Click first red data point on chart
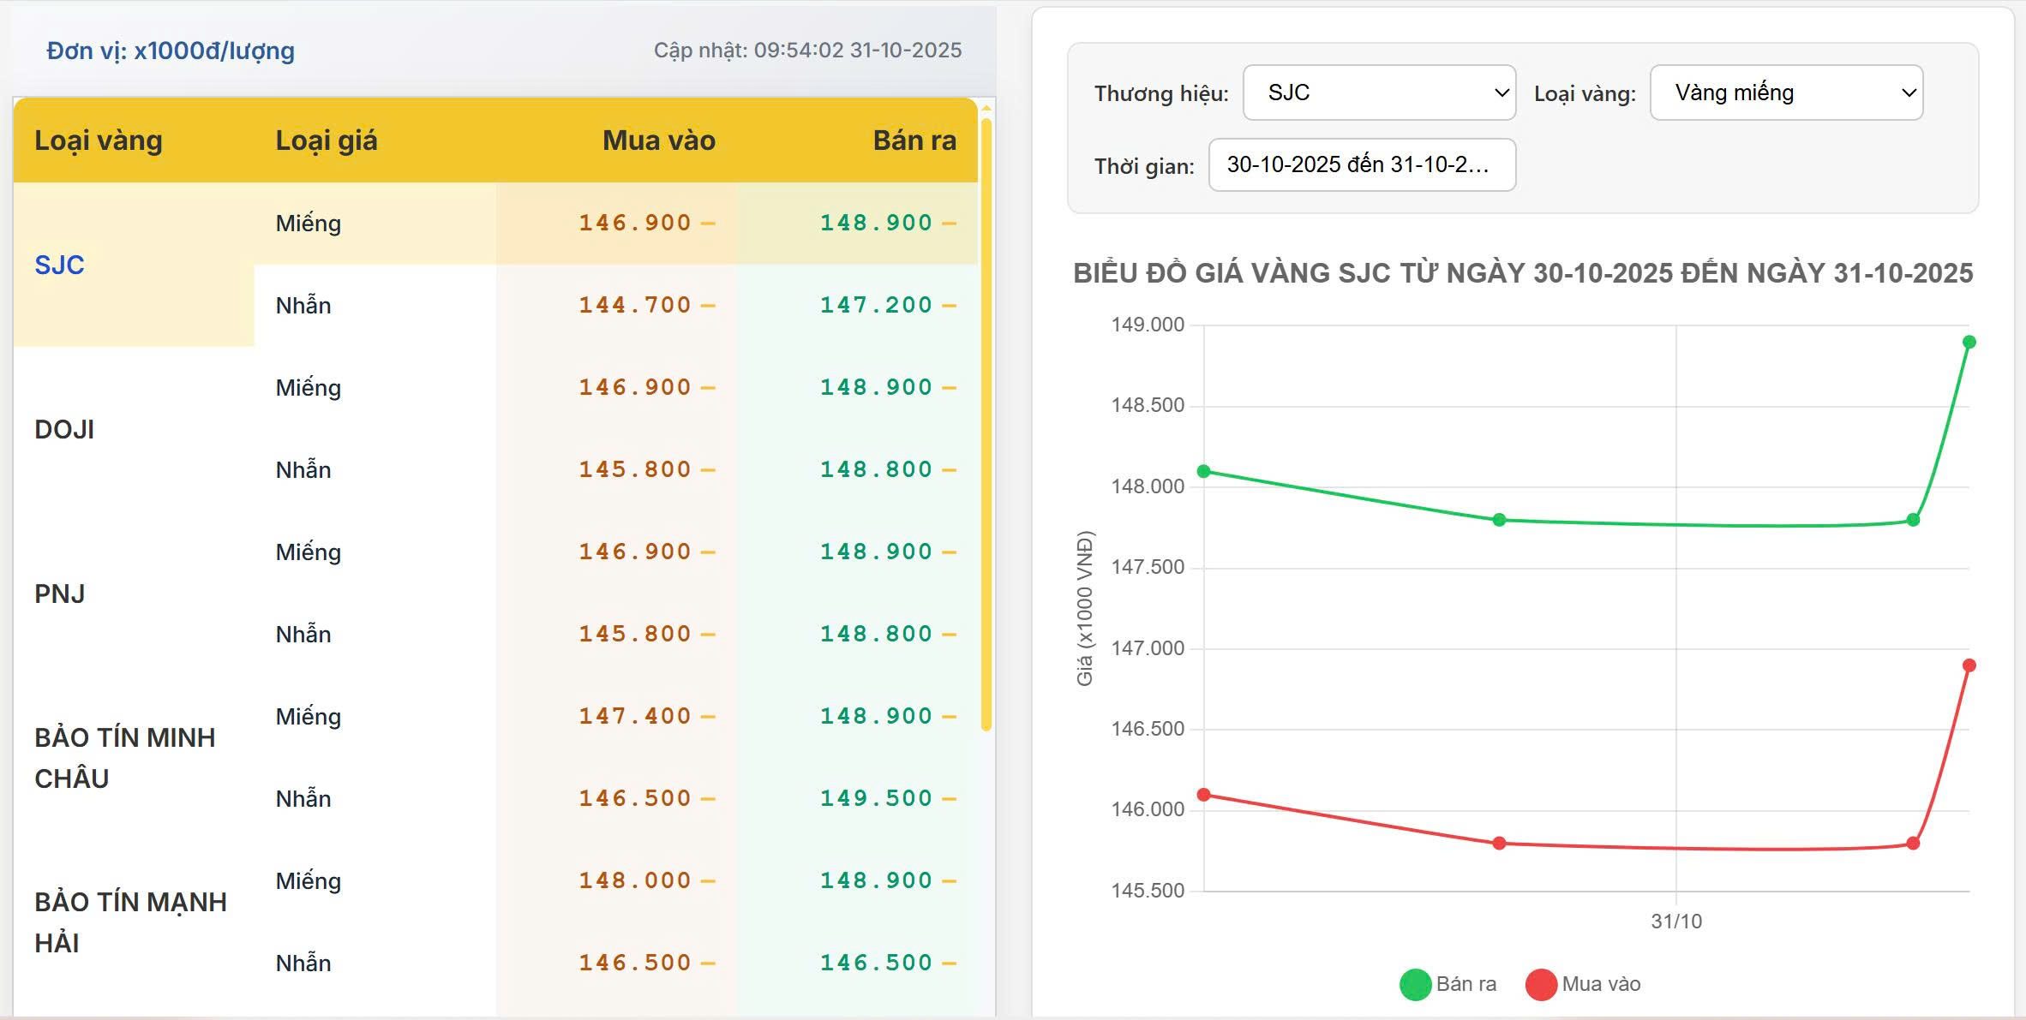Viewport: 2026px width, 1020px height. pyautogui.click(x=1203, y=795)
